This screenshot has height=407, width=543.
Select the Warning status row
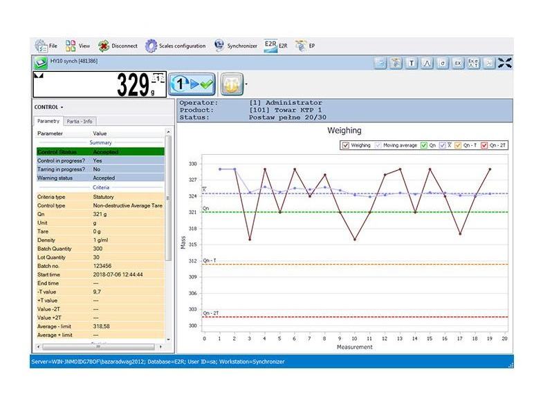point(100,178)
